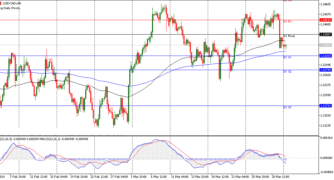Click the 25 Mar 20:00 time label
The height and width of the screenshot is (180, 334).
pos(260,177)
